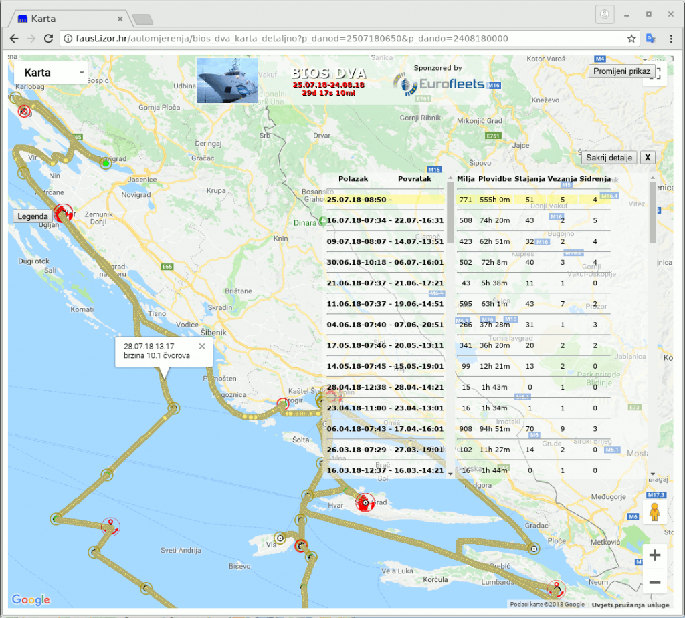
Task: Click the Promijeni prikaz button
Action: (x=621, y=71)
